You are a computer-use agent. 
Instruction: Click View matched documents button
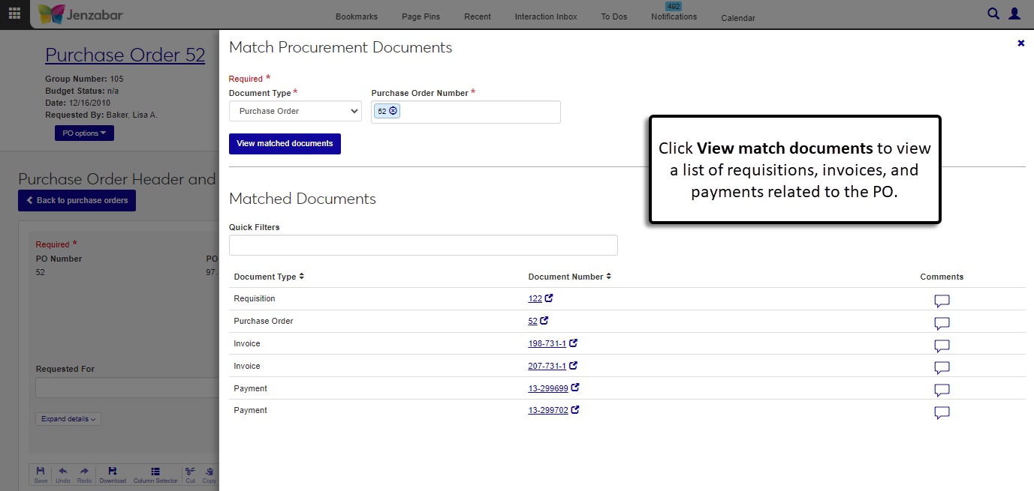point(285,144)
